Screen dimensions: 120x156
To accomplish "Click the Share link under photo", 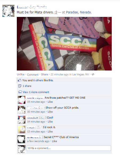I will [45, 75].
